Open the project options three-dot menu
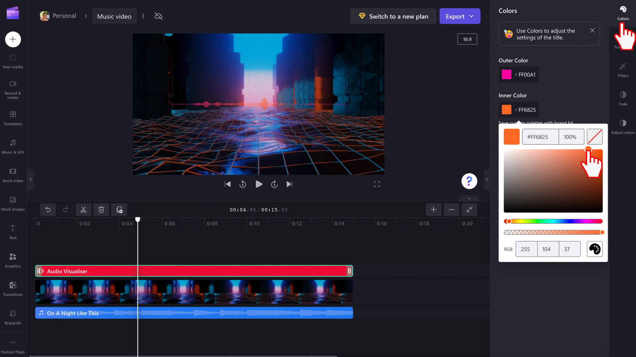The width and height of the screenshot is (636, 357). point(143,16)
